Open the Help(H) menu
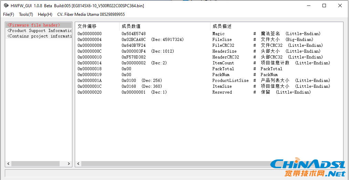The image size is (349, 180). (x=45, y=14)
